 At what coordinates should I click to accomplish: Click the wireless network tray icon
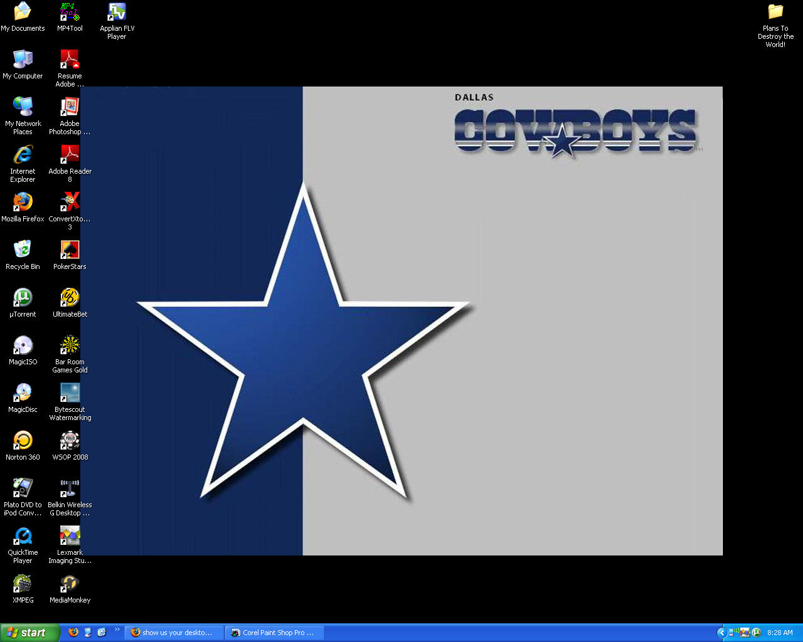733,633
